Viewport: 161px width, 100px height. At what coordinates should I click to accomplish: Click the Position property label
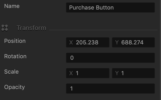click(x=15, y=41)
